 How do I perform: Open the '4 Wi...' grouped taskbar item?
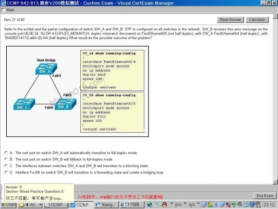(30, 205)
